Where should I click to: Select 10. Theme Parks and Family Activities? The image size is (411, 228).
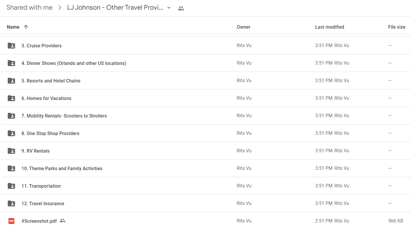tap(206, 168)
